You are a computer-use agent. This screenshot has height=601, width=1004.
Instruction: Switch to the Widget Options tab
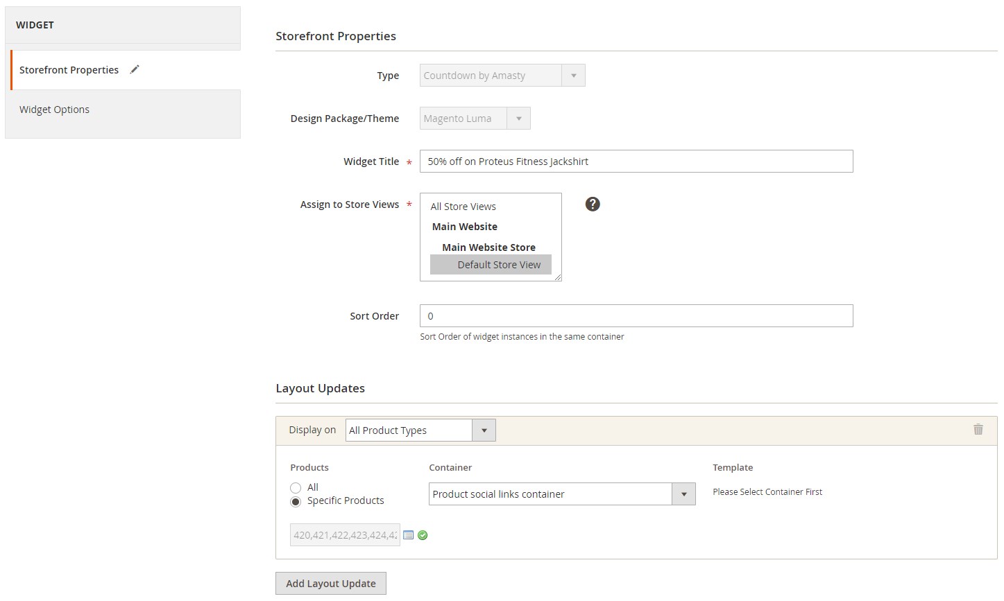click(54, 110)
